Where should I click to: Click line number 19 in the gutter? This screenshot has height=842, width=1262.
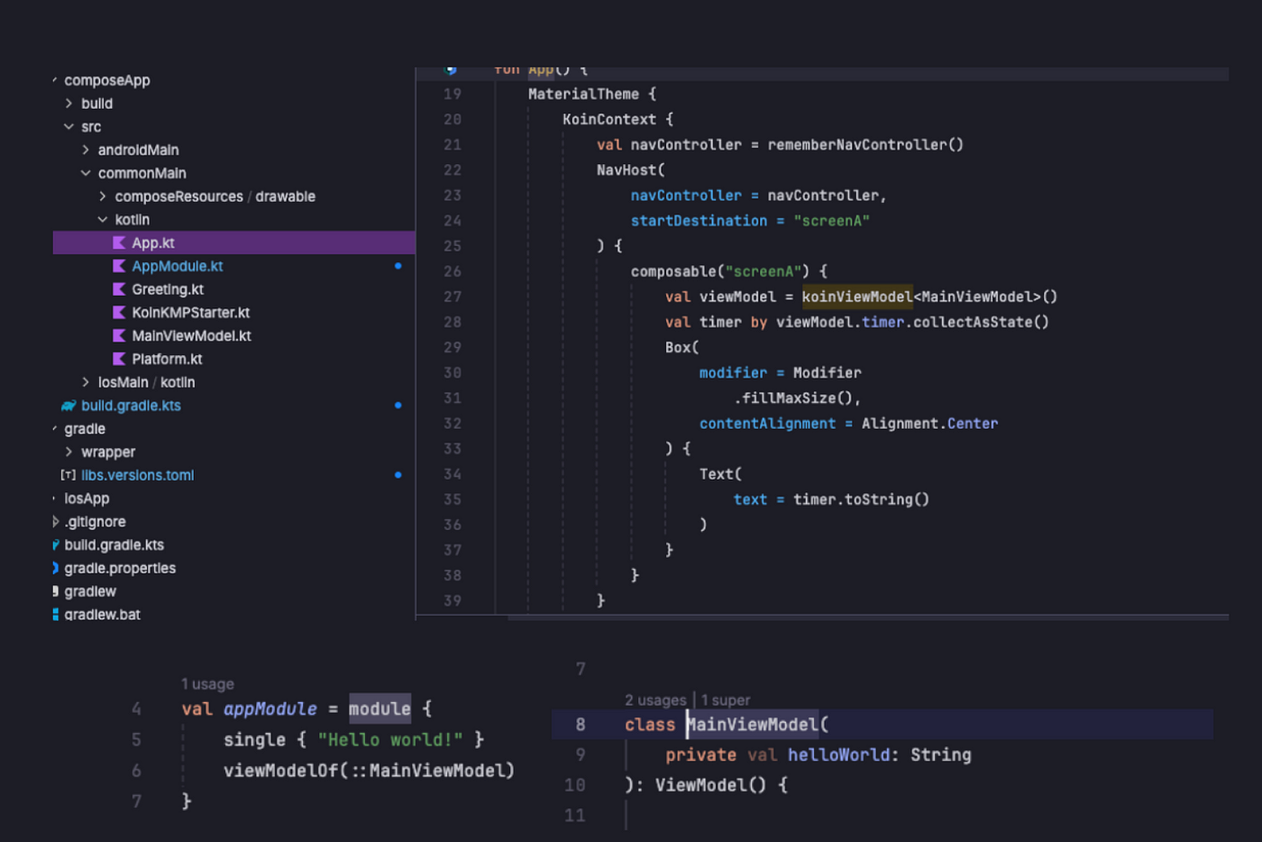click(453, 94)
